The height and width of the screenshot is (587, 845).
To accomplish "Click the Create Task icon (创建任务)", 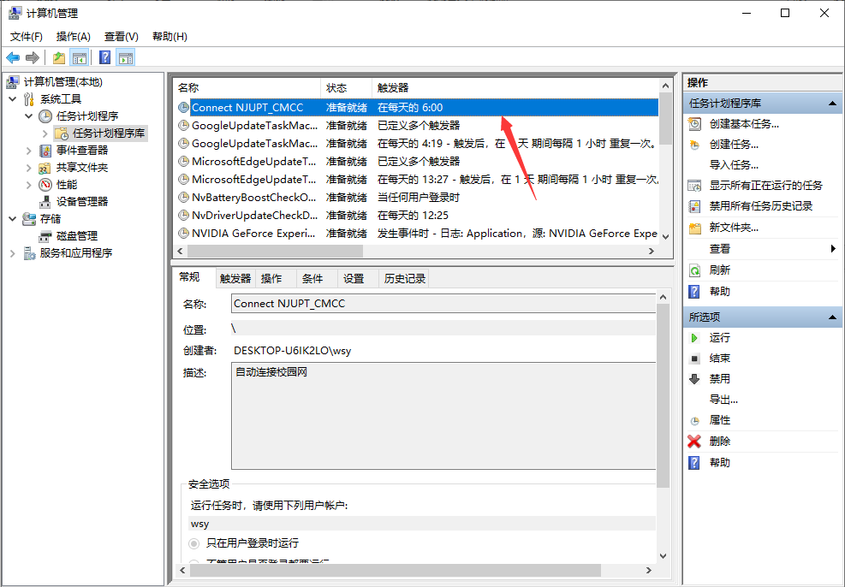I will tap(694, 145).
